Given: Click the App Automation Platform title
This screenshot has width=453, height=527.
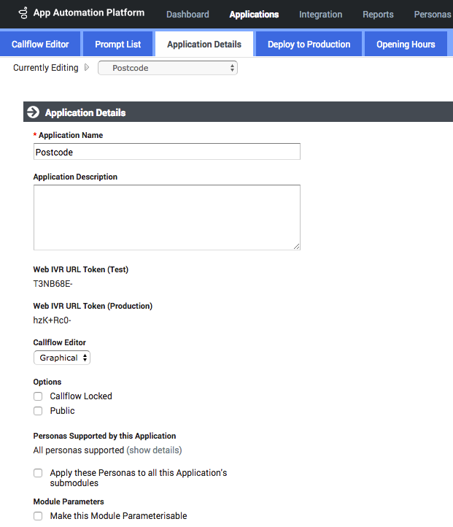Looking at the screenshot, I should point(89,12).
